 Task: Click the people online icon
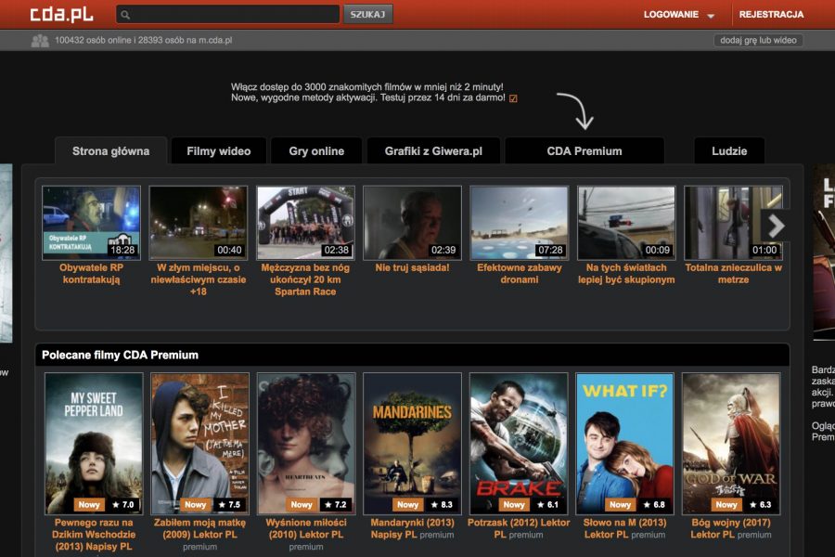40,41
